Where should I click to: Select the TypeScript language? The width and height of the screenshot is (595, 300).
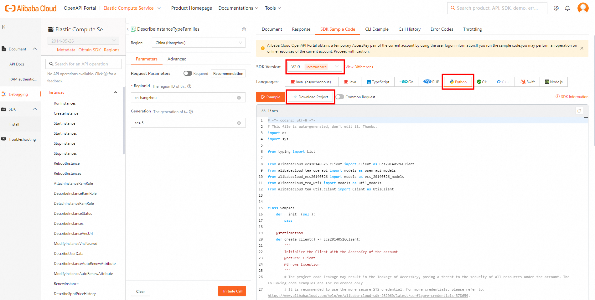pos(378,82)
